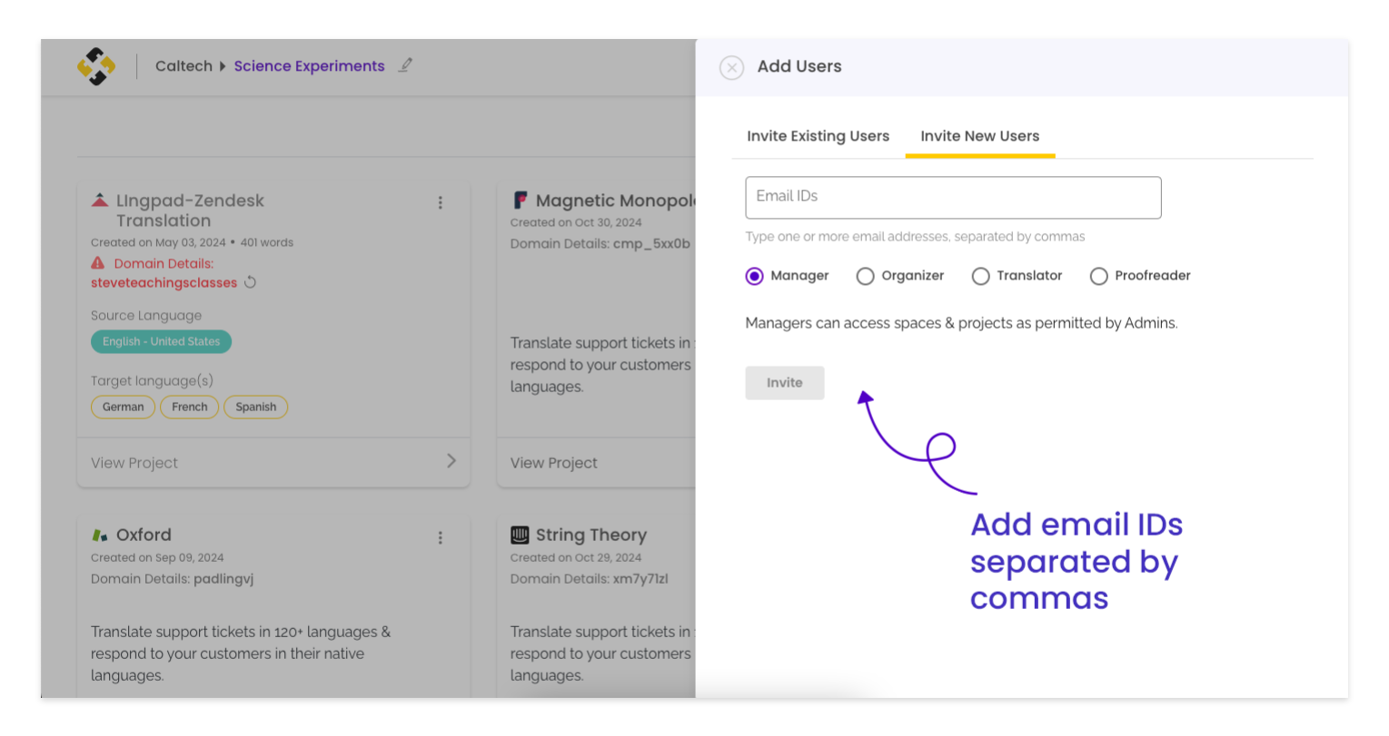Open the Lingpad-Zendesk Translation card options menu
The image size is (1389, 736).
[x=441, y=202]
